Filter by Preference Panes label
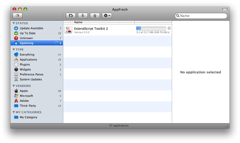Viewport: 240px width, 143px height. pyautogui.click(x=32, y=74)
